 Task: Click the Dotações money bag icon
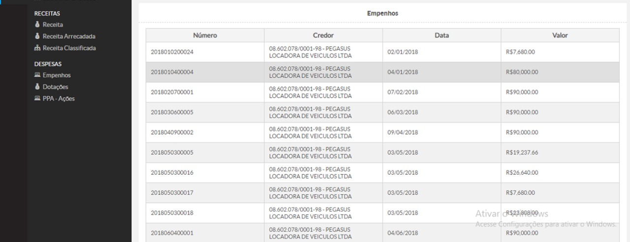[37, 87]
